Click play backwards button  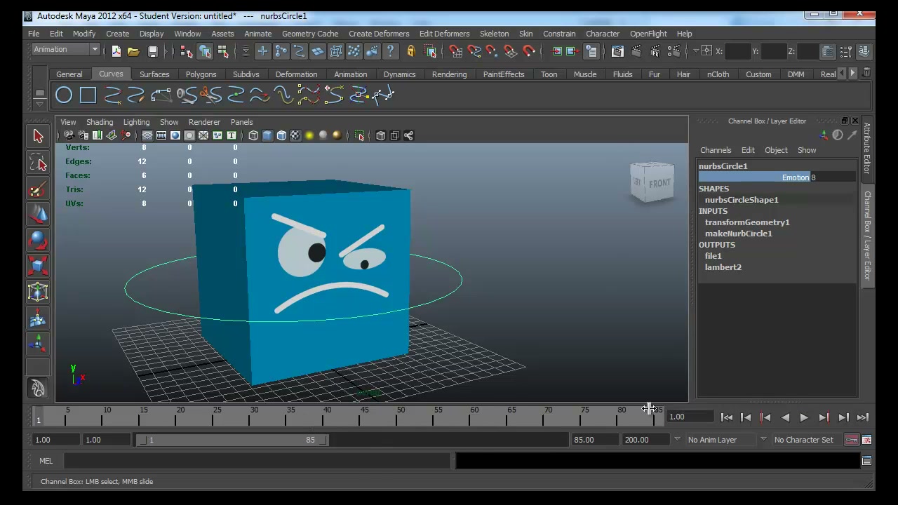(785, 417)
